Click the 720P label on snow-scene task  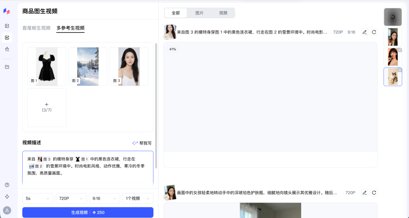pos(338,32)
